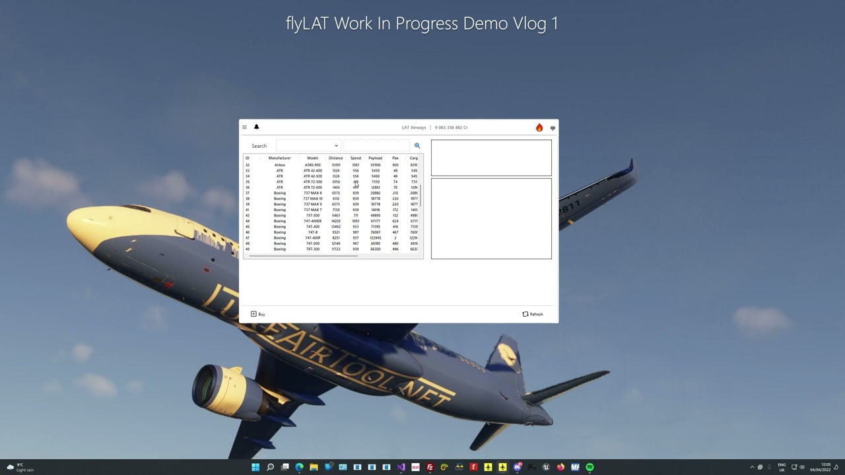Select the ATR 72-600 row
The width and height of the screenshot is (845, 475).
pos(332,187)
